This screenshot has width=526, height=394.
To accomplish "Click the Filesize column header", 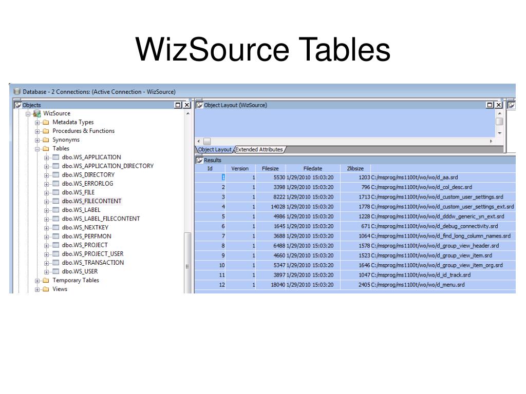I will coord(270,168).
